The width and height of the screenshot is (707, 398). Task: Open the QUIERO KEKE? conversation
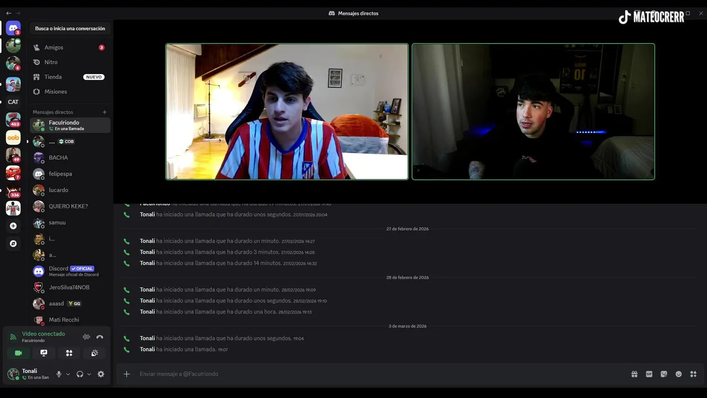tap(70, 206)
